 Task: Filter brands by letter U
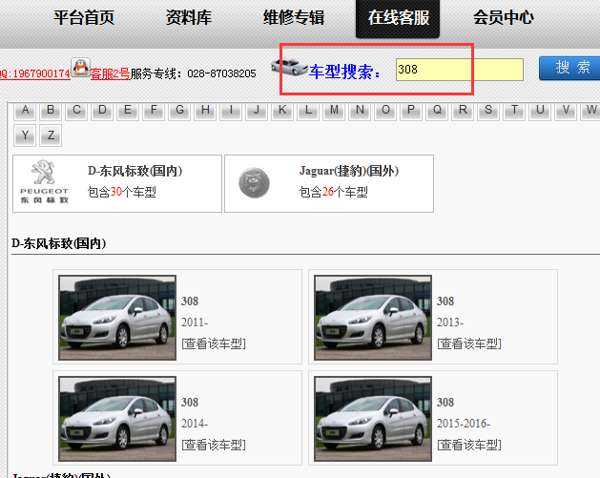(540, 111)
